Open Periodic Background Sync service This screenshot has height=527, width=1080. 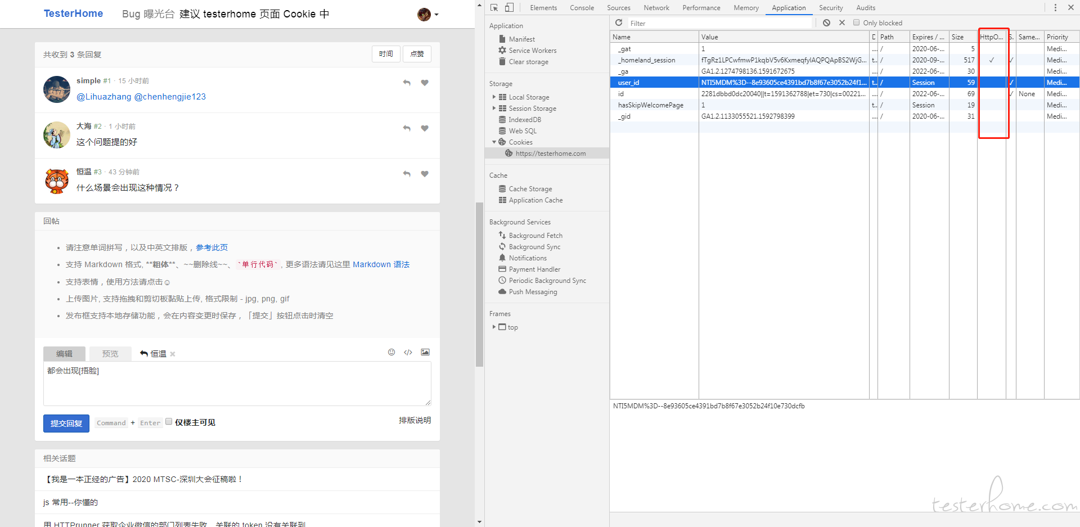(547, 280)
